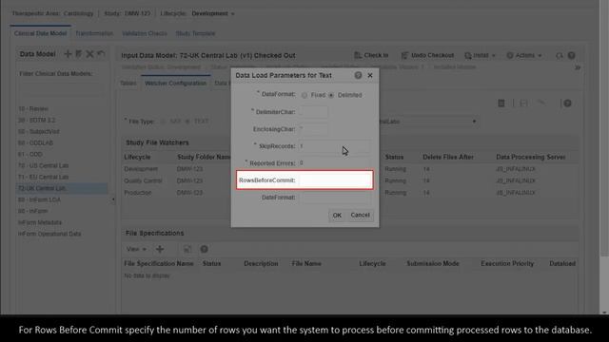Click the help icon in the model toolbar
The height and width of the screenshot is (342, 609).
(571, 55)
